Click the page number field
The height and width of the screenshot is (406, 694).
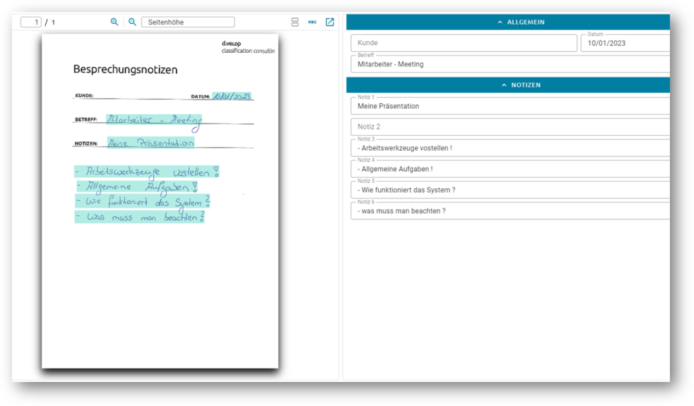pos(31,22)
